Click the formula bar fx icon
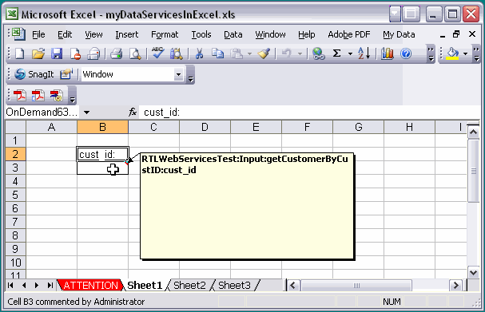 coord(133,113)
